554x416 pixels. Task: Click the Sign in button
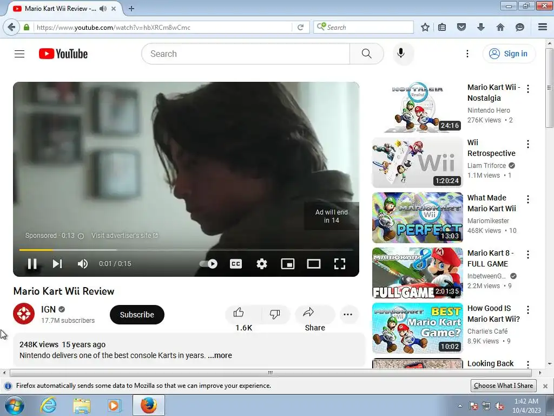[x=509, y=54]
